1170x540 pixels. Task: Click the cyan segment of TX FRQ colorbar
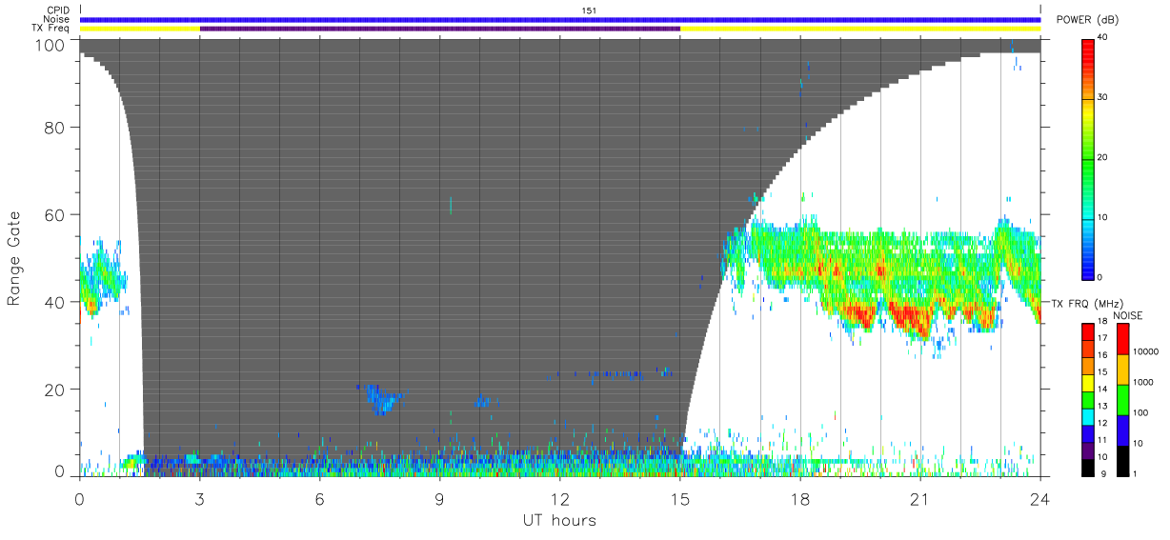1088,416
